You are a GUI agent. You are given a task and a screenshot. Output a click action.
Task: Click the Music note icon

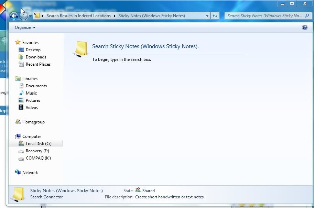[21, 93]
